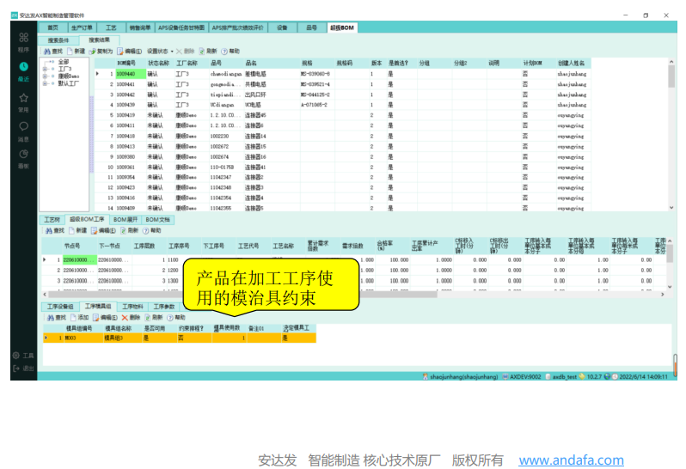Open the 设置状态 dropdown

[160, 52]
